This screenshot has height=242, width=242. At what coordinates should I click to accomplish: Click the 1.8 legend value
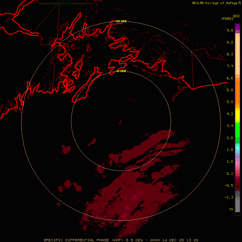click(230, 150)
